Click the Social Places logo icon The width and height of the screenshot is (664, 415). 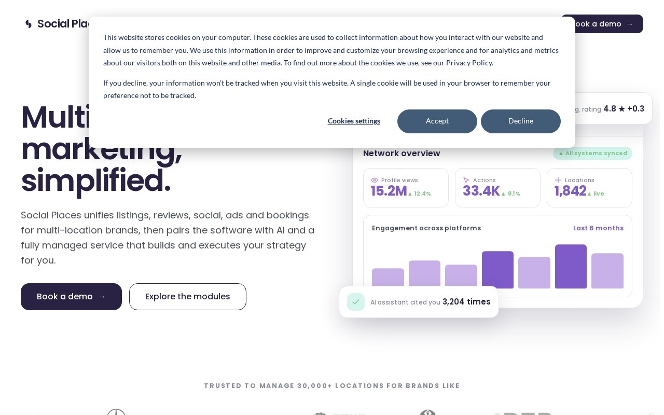[29, 24]
